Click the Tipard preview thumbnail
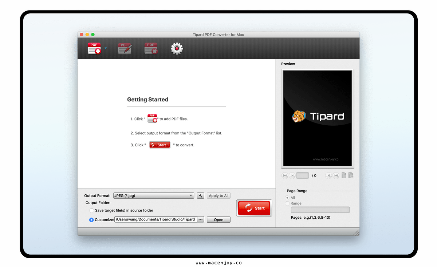Image resolution: width=437 pixels, height=267 pixels. coord(318,118)
